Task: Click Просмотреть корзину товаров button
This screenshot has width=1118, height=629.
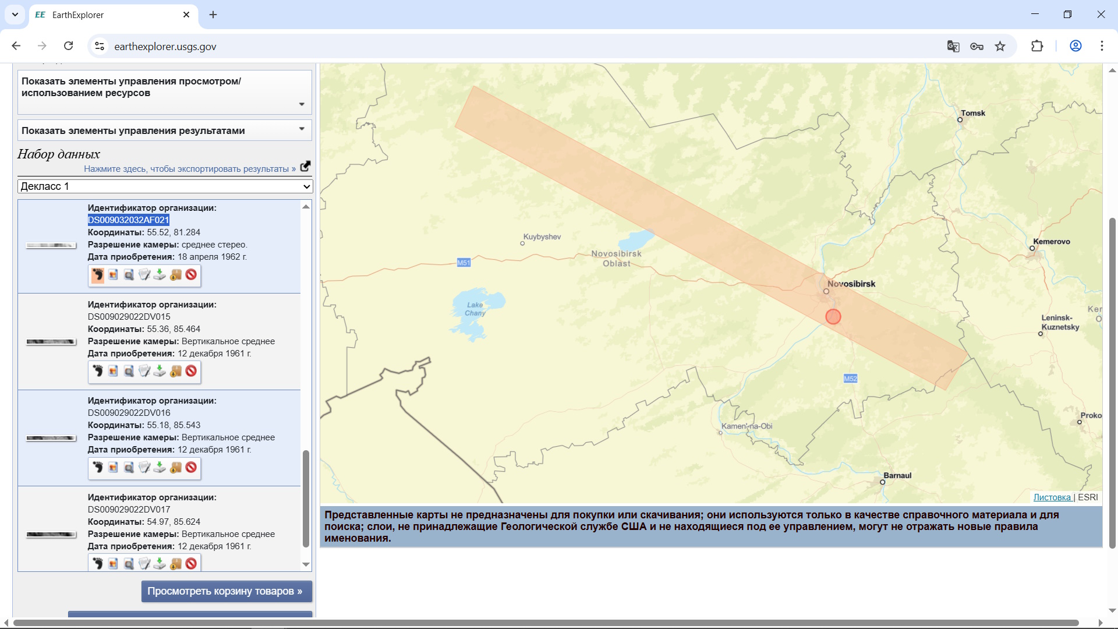Action: coord(227,591)
